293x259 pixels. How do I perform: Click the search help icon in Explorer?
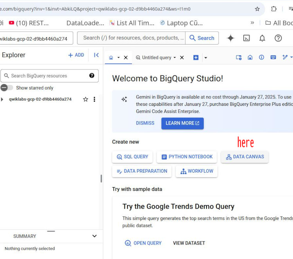tap(92, 75)
